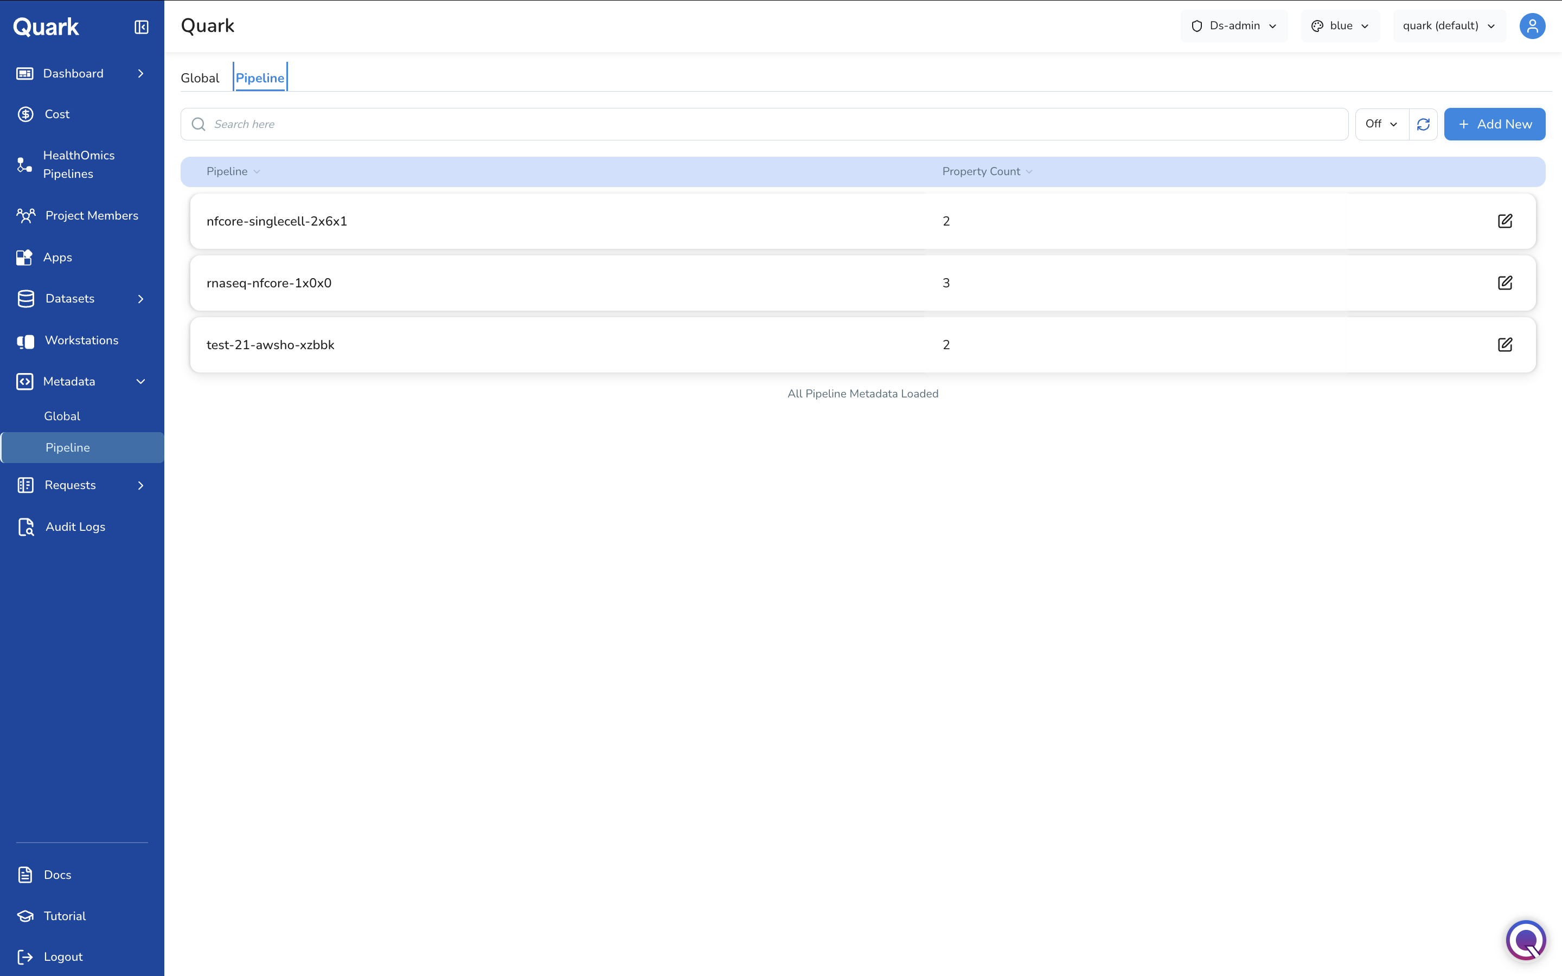Viewport: 1562px width, 976px height.
Task: Click the Tutorial graduation cap icon
Action: coord(25,916)
